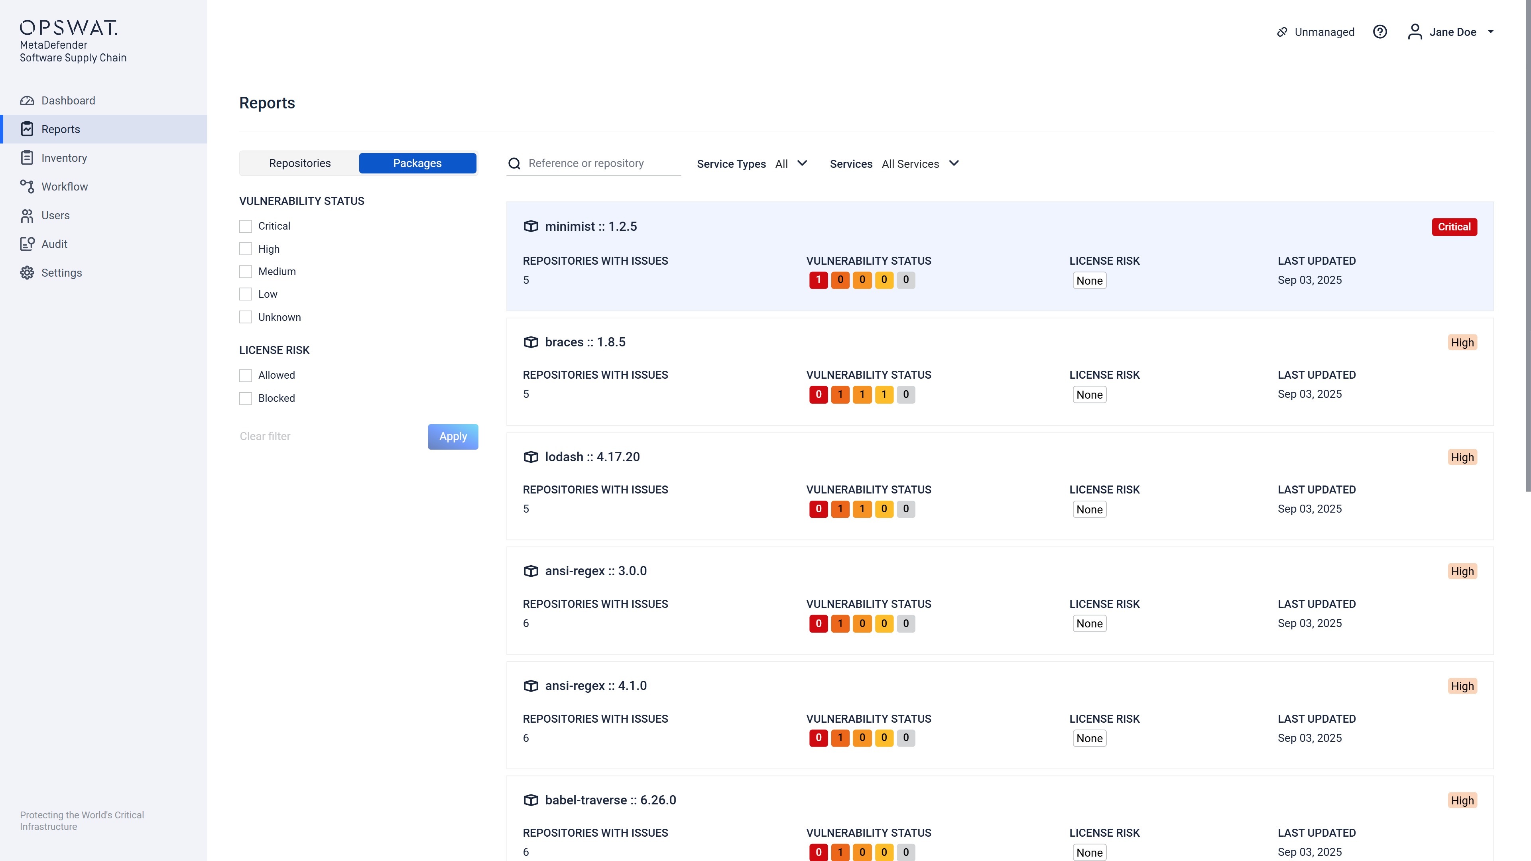
Task: Open the Audit icon in sidebar
Action: pos(27,244)
